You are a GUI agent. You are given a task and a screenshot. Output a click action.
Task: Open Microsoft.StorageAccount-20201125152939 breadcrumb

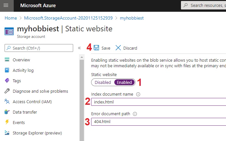coord(68,18)
